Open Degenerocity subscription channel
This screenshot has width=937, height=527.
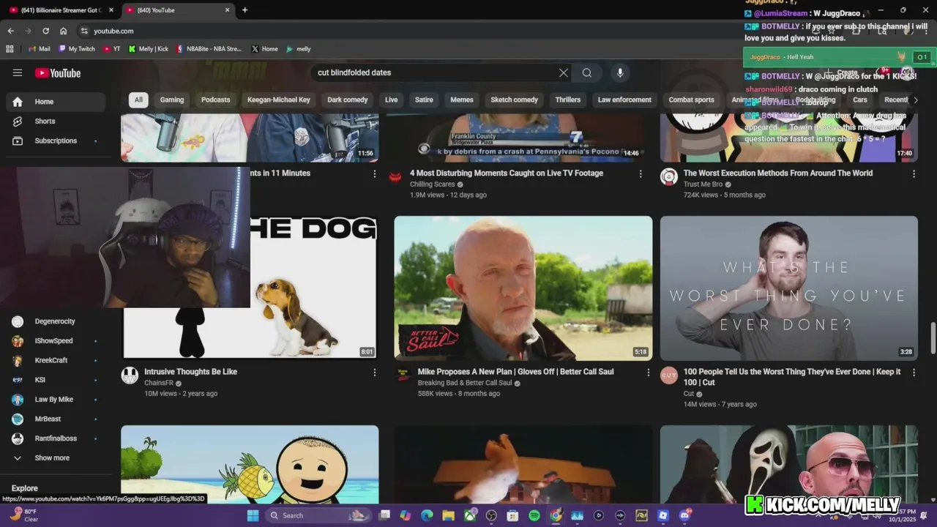(55, 321)
